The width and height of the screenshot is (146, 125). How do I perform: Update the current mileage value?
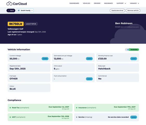(45, 59)
